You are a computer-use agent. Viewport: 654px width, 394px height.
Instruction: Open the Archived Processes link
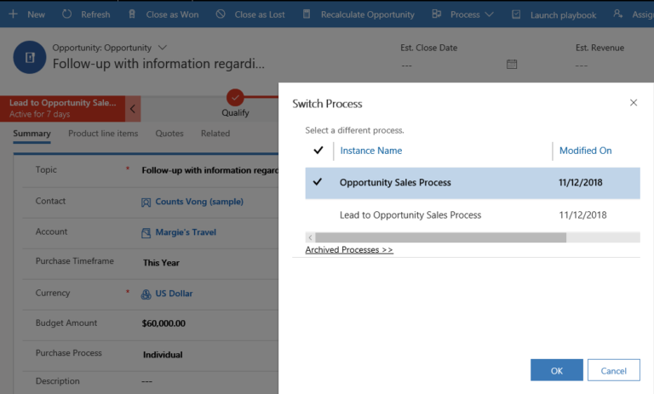[x=349, y=250]
